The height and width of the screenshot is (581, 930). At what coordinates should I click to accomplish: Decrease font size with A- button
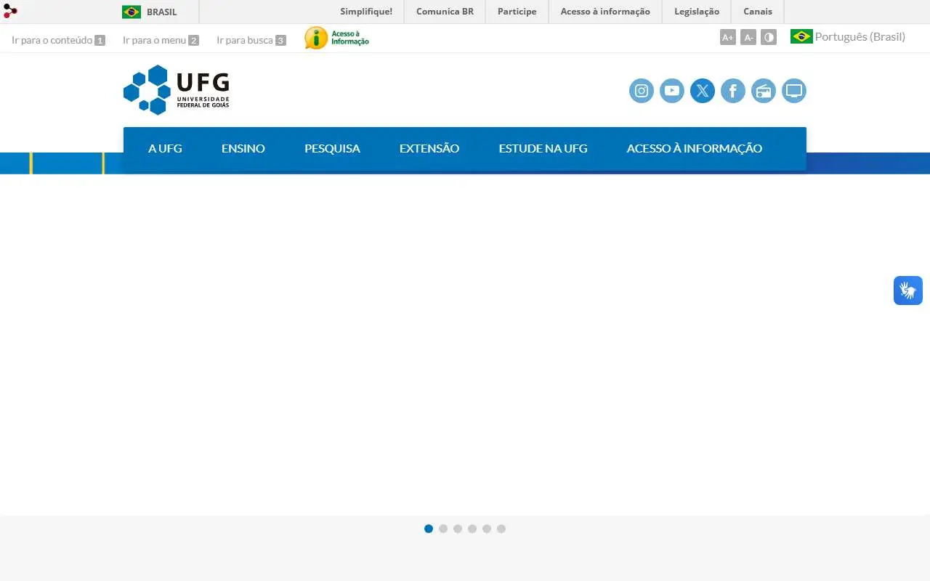pos(748,37)
